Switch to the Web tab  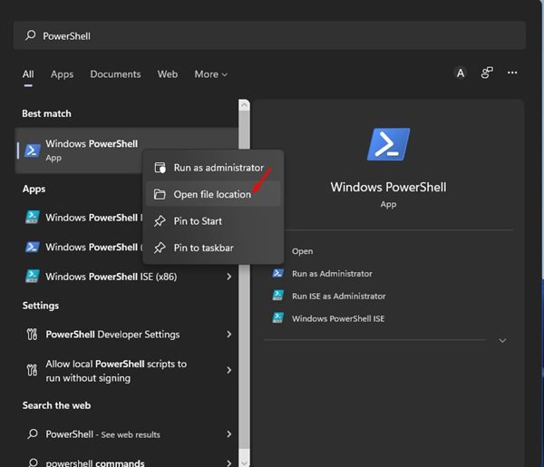coord(167,74)
